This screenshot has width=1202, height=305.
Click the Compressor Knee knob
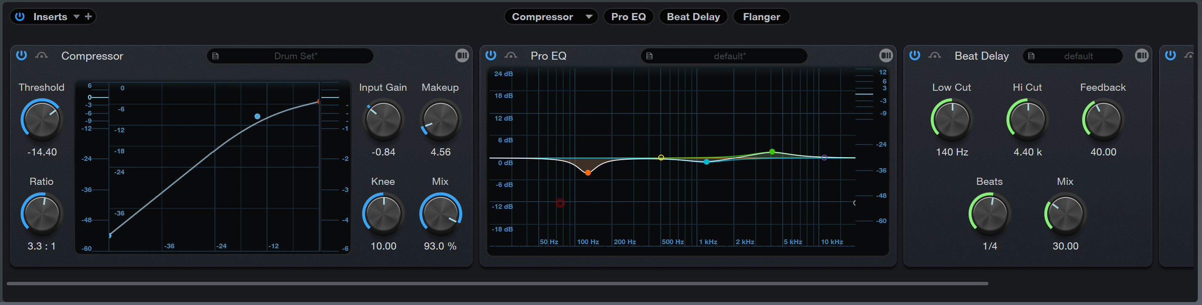tap(383, 213)
